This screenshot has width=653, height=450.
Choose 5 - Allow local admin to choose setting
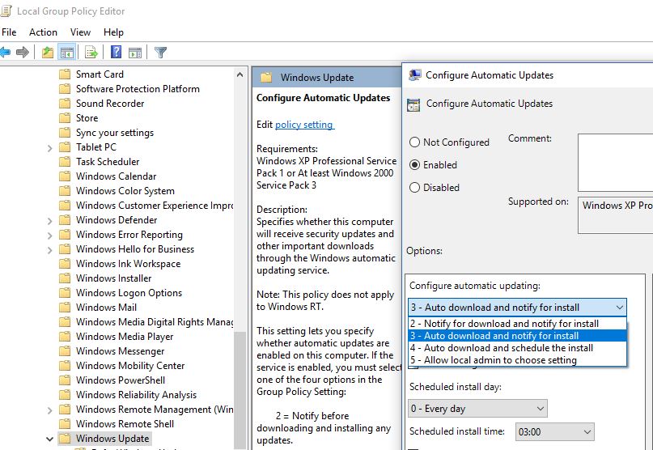(x=517, y=359)
